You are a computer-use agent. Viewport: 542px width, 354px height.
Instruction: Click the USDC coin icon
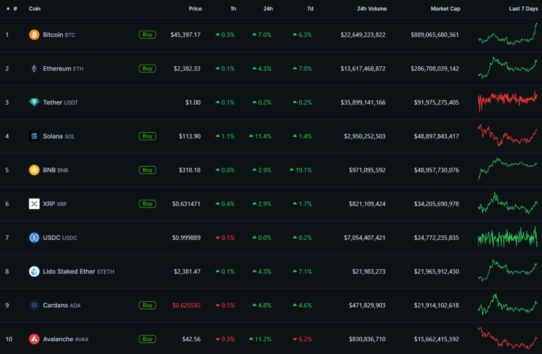tap(33, 238)
